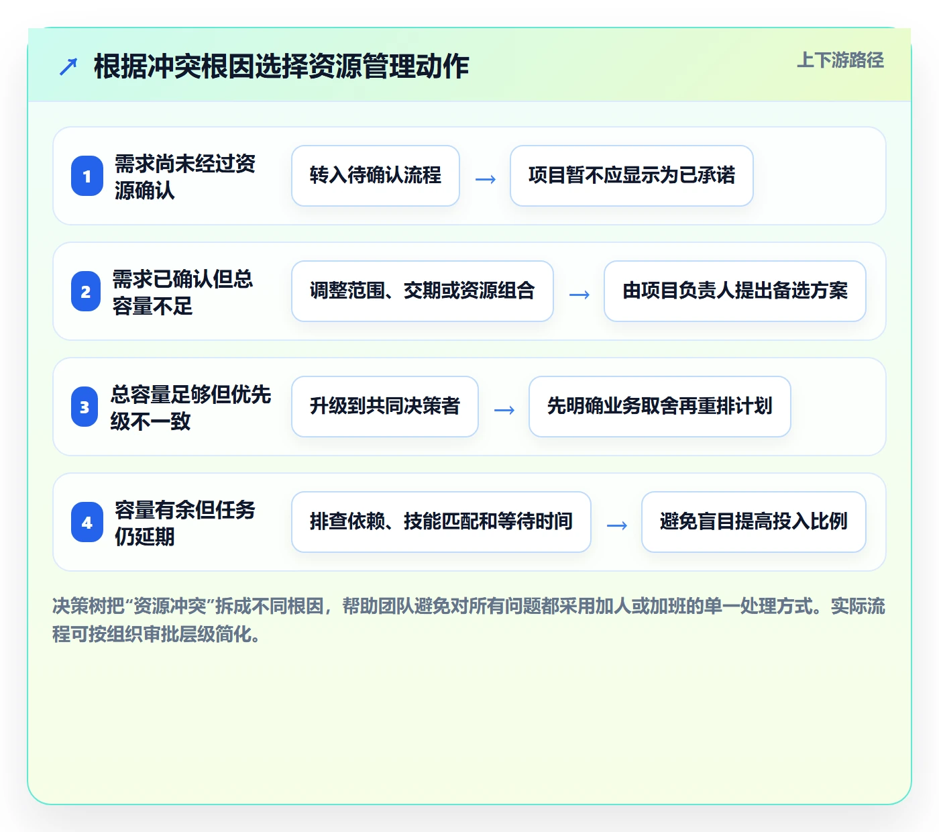This screenshot has height=832, width=939.
Task: Click the number 3 step badge
Action: click(85, 407)
